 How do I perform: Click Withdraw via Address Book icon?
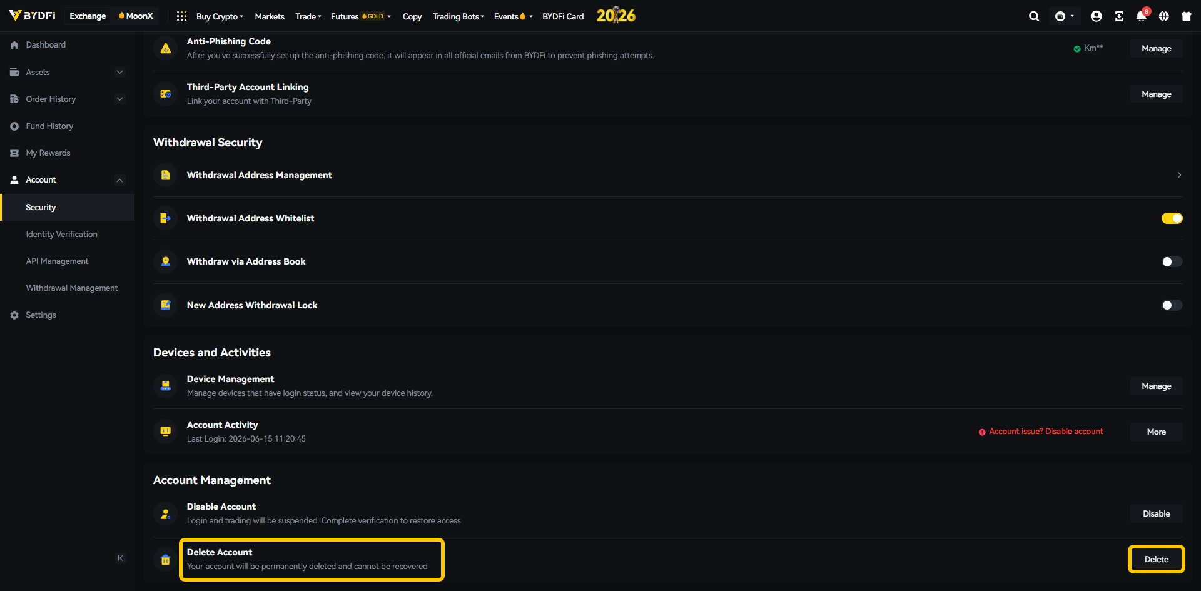pyautogui.click(x=166, y=261)
